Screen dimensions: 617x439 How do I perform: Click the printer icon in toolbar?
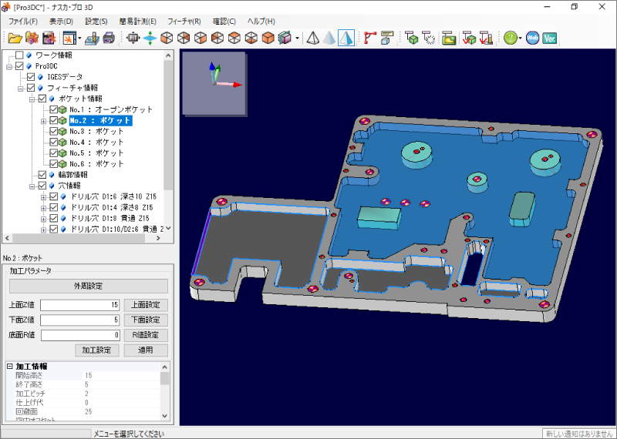tap(109, 38)
